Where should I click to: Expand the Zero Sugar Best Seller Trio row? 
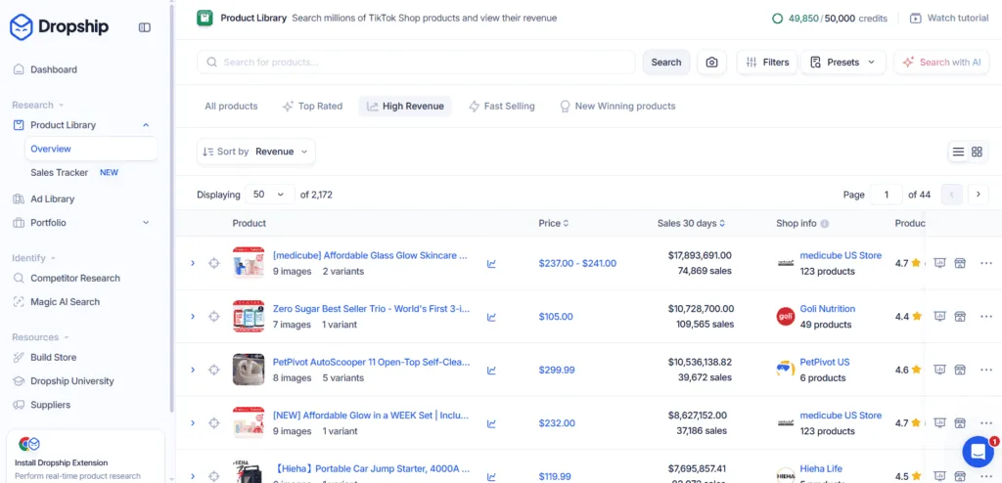pos(193,316)
